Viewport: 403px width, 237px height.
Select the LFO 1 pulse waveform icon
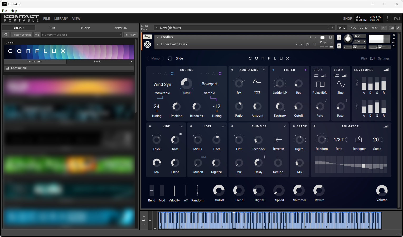click(320, 84)
